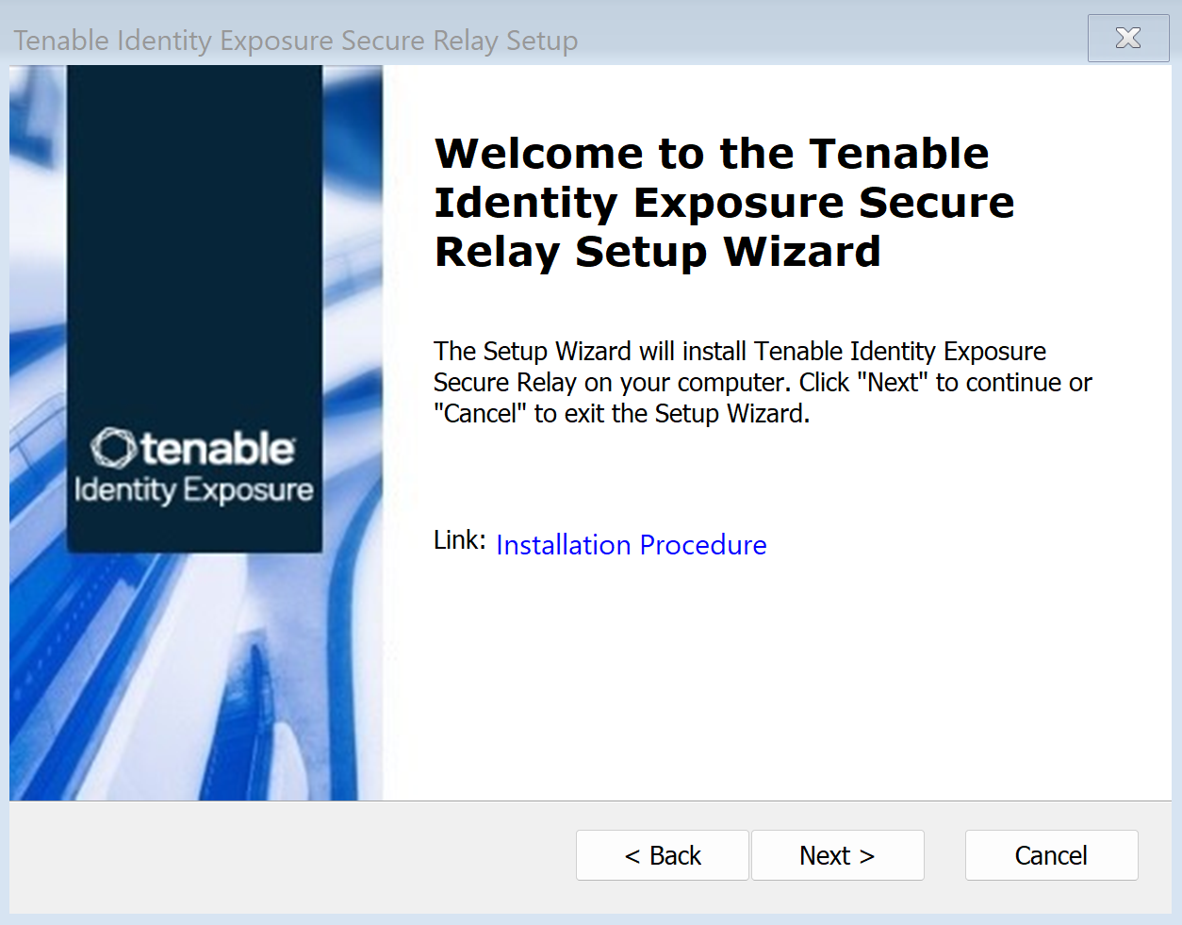Viewport: 1182px width, 925px height.
Task: Cancel the Secure Relay setup wizard
Action: pos(1051,855)
